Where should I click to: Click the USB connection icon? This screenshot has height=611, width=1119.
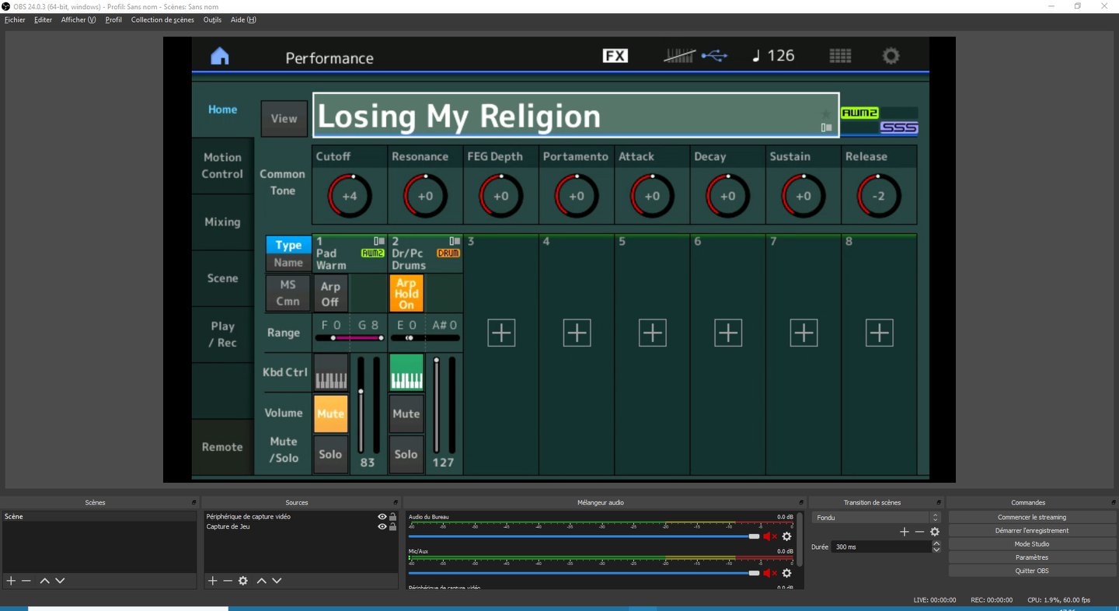pos(714,56)
